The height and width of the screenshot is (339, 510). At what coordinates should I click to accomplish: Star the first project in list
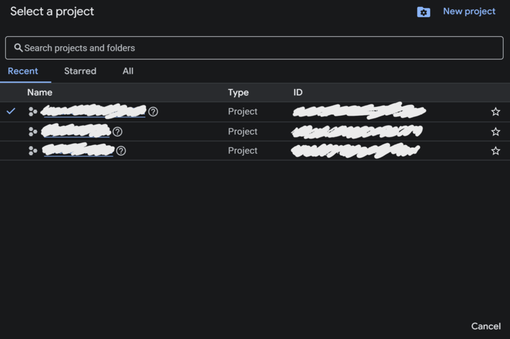coord(495,111)
